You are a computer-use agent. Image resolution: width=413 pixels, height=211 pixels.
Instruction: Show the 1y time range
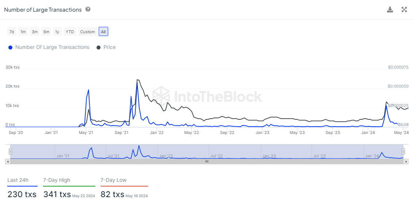pos(57,32)
